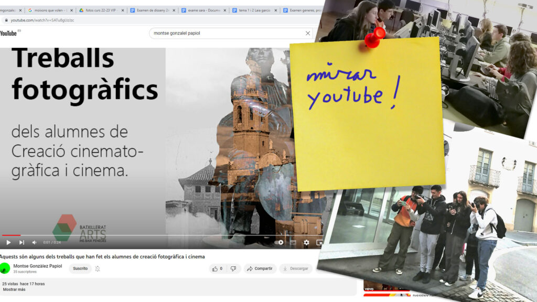Expand description with Mostrar más
This screenshot has width=537, height=302.
[x=14, y=289]
